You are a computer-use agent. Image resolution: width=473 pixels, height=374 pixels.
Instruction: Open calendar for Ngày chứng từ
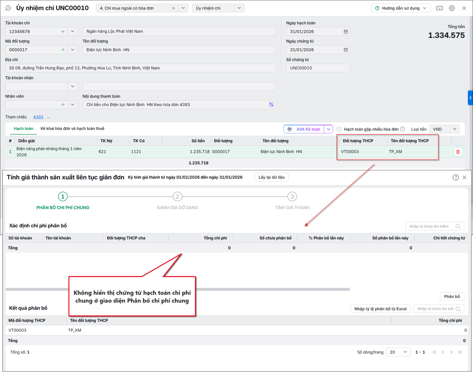point(346,50)
